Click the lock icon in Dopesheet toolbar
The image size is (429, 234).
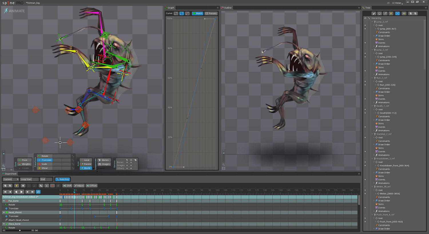coord(23,186)
